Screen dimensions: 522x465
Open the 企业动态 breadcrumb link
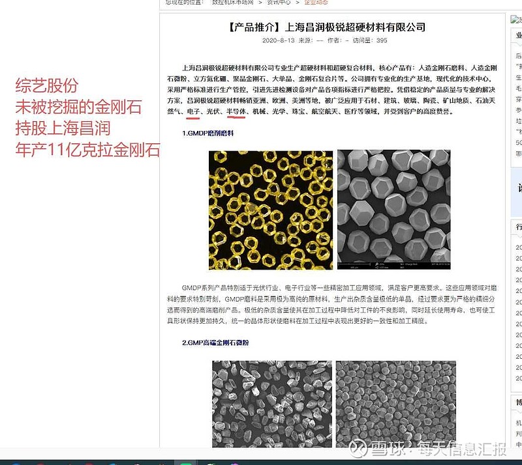click(316, 2)
